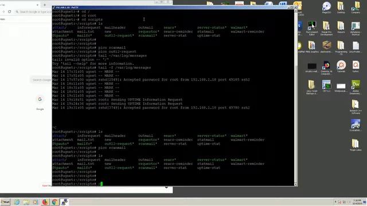The height and width of the screenshot is (206, 367).
Task: Open the Programming CD folder icon
Action: tap(341, 48)
